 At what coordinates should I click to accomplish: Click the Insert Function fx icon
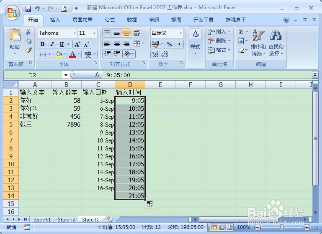coord(97,75)
